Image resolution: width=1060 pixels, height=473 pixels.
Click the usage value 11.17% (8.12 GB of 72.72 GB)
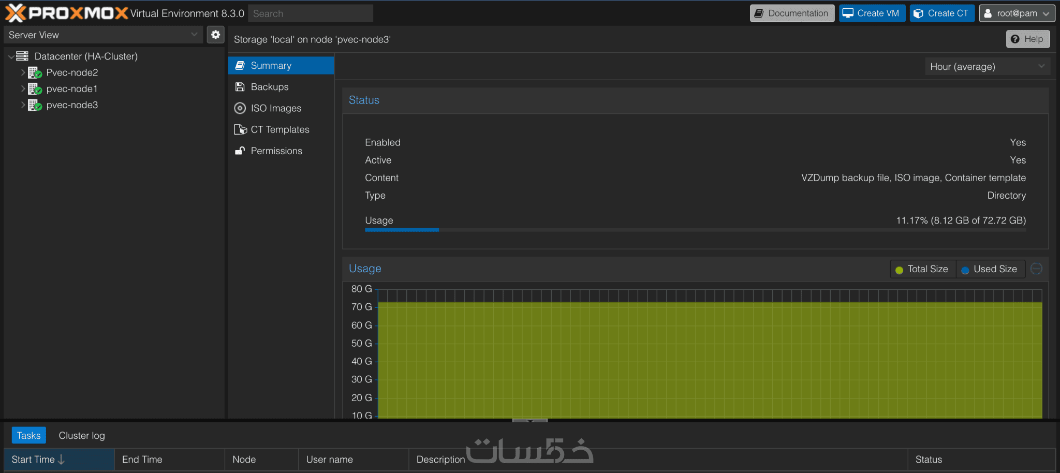coord(961,220)
